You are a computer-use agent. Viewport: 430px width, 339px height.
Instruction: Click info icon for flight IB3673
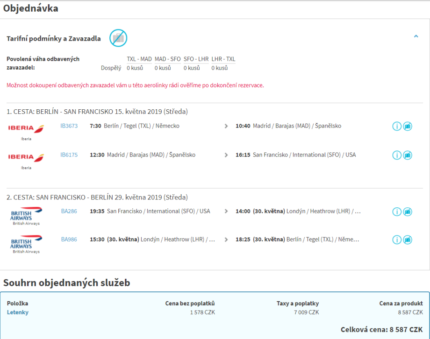coord(397,127)
